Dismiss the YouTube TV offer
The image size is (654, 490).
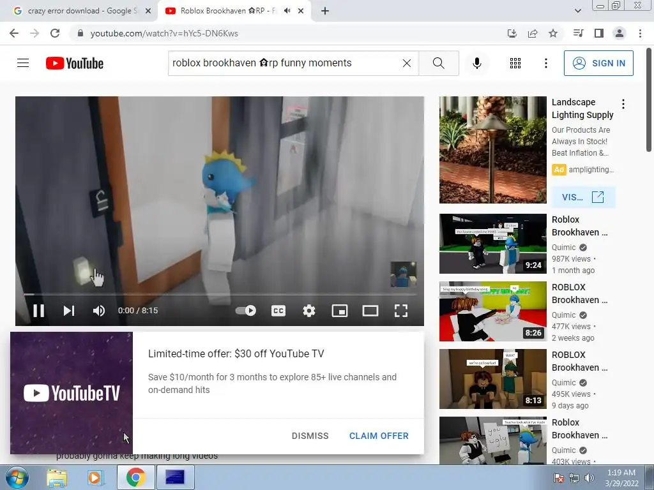tap(310, 436)
